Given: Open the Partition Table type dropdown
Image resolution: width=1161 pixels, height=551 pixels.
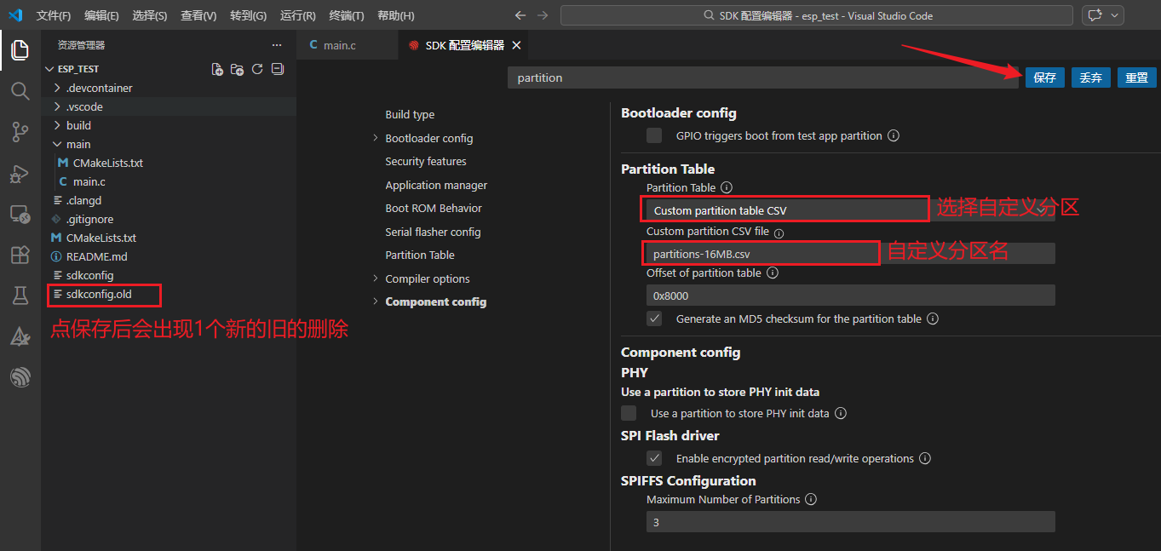Looking at the screenshot, I should tap(850, 210).
